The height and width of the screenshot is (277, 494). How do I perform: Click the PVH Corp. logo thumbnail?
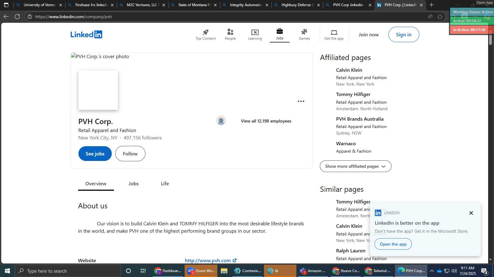click(98, 90)
